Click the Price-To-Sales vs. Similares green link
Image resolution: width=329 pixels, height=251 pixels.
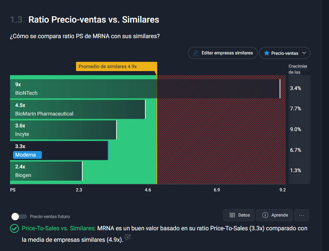click(x=59, y=228)
